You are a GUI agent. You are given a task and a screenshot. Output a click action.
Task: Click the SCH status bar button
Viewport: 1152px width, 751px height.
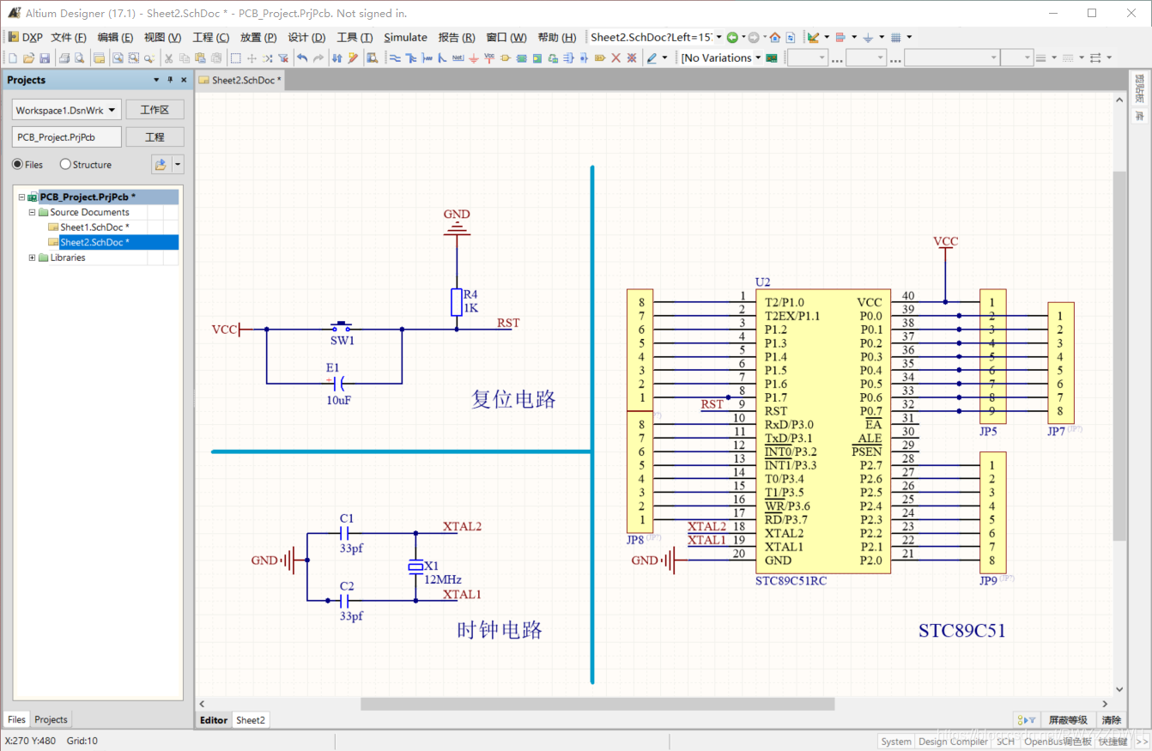tap(1005, 742)
